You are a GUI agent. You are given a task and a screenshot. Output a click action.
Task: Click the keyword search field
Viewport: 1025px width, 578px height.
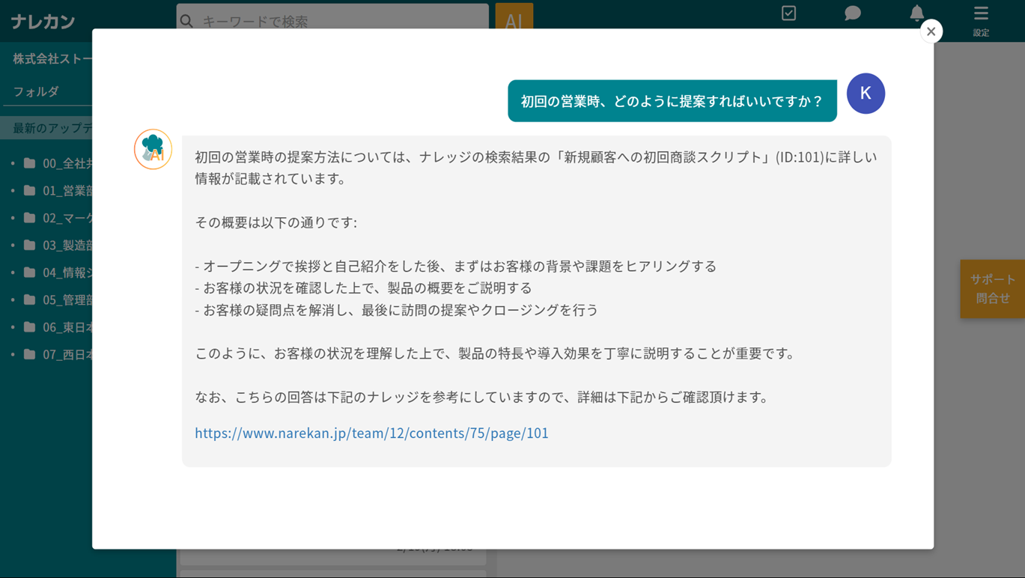(332, 17)
